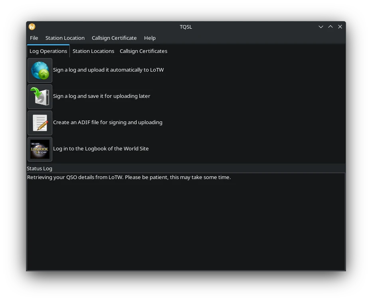Click the Status Log heading

(40, 168)
